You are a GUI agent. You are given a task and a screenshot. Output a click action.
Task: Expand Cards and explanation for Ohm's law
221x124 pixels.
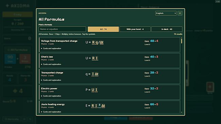[51, 64]
